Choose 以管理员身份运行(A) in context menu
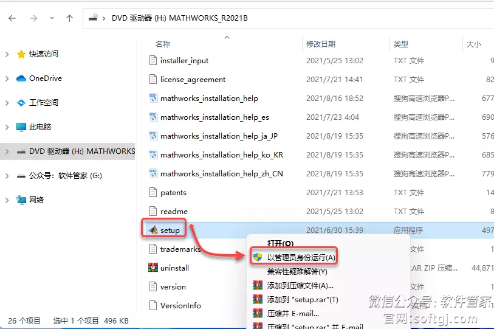The image size is (494, 329). click(301, 257)
